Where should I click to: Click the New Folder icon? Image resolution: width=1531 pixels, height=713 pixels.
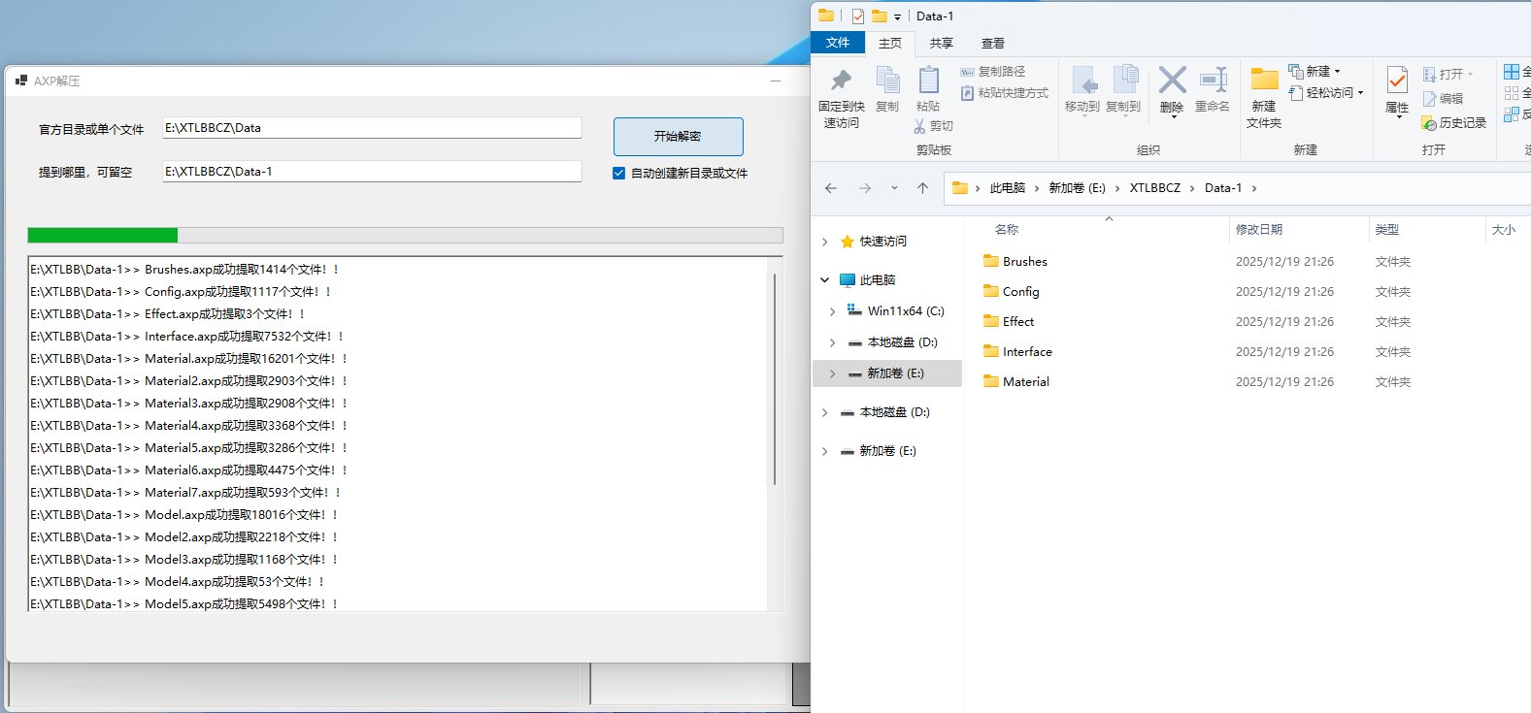pos(1264,81)
